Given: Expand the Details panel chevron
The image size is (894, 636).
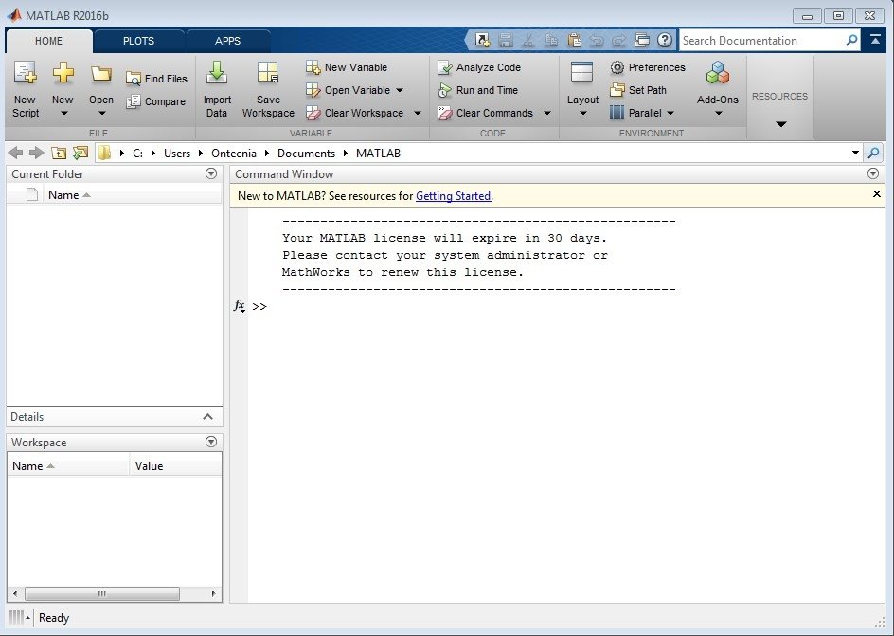Looking at the screenshot, I should click(208, 417).
